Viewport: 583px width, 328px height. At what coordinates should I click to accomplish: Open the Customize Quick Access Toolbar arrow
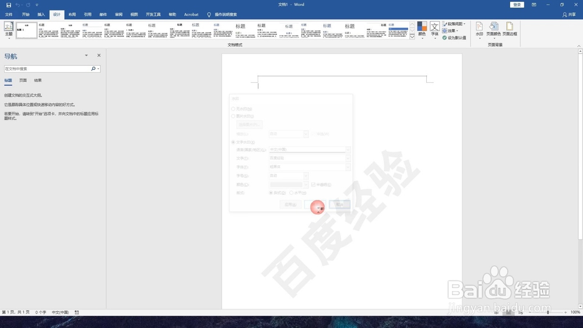(37, 5)
